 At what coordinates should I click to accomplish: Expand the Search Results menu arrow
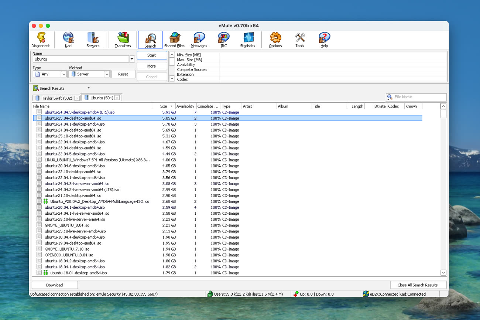point(89,88)
